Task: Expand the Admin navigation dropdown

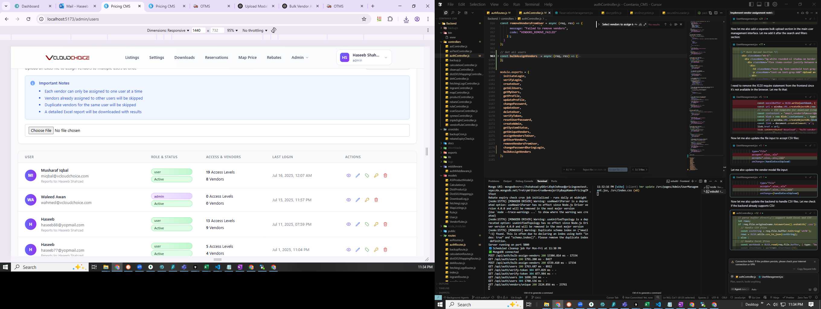Action: coord(300,57)
